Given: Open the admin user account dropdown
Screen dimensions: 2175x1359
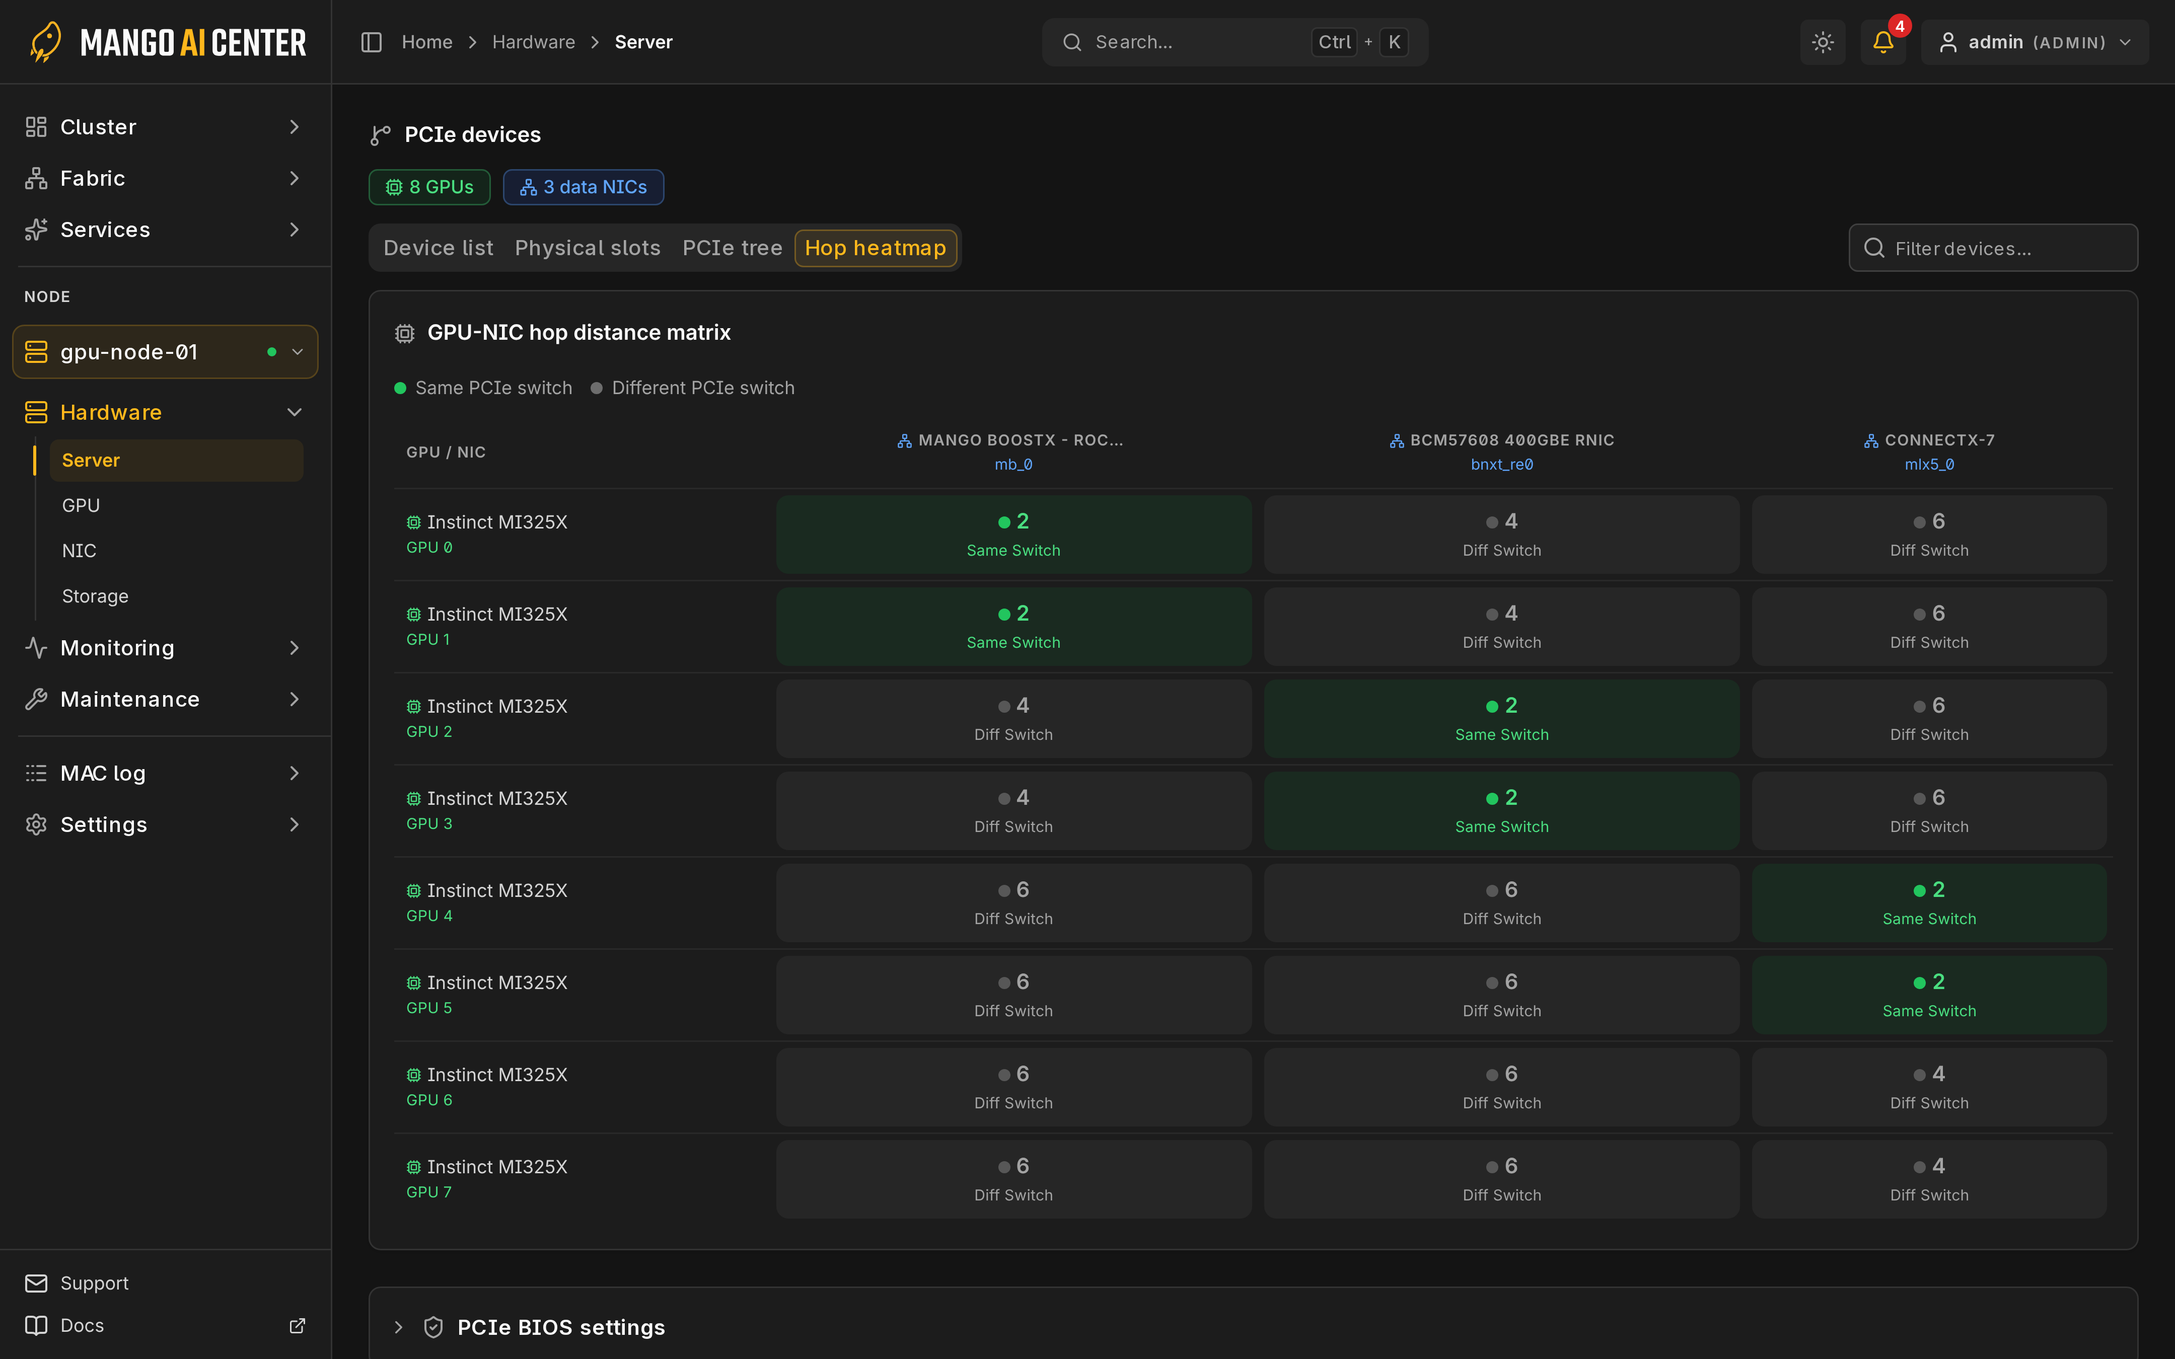Looking at the screenshot, I should pyautogui.click(x=2034, y=42).
